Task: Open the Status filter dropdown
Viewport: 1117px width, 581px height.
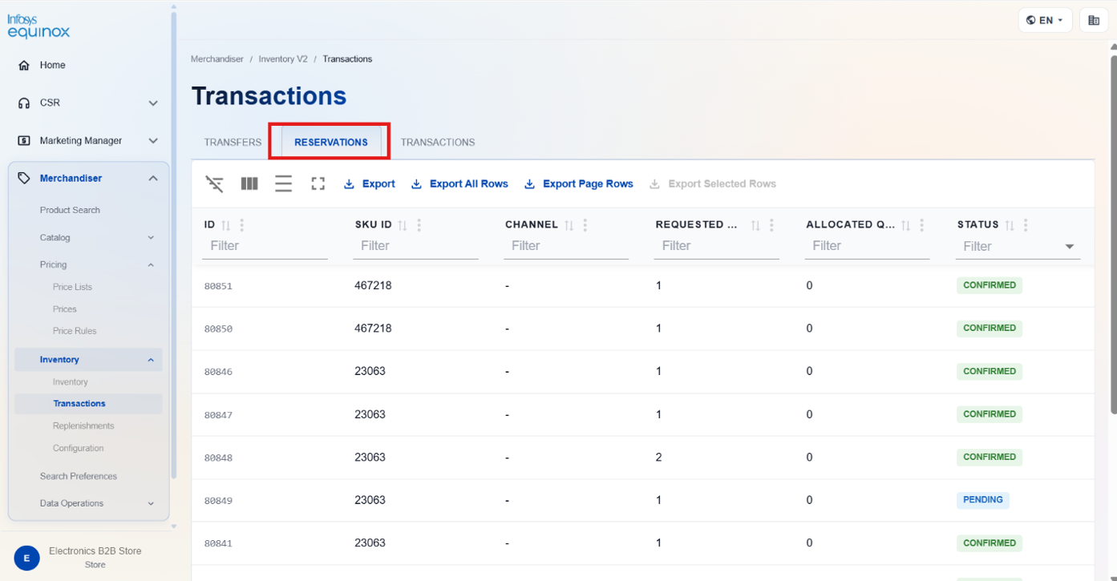Action: click(x=1070, y=247)
